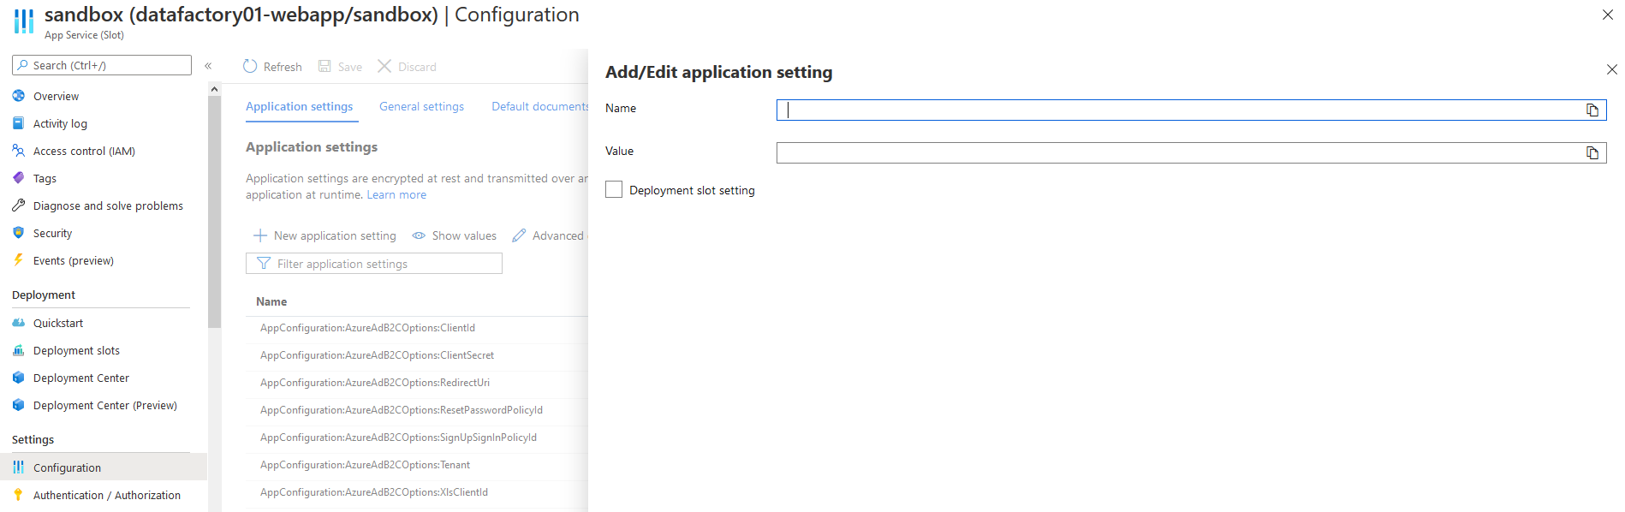The image size is (1625, 512).
Task: Open Access control (IAM)
Action: pyautogui.click(x=84, y=152)
